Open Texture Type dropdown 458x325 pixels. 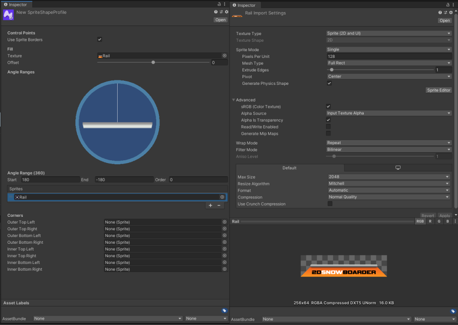[388, 34]
